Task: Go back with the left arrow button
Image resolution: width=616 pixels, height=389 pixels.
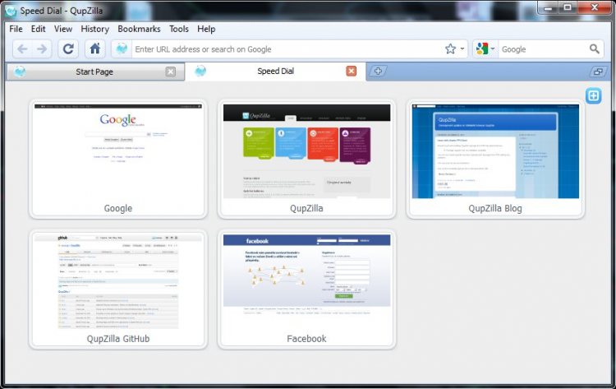Action: [x=22, y=49]
